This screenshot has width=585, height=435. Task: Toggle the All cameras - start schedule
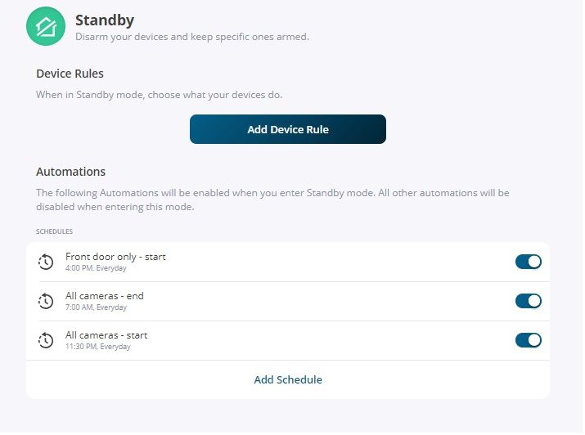530,341
